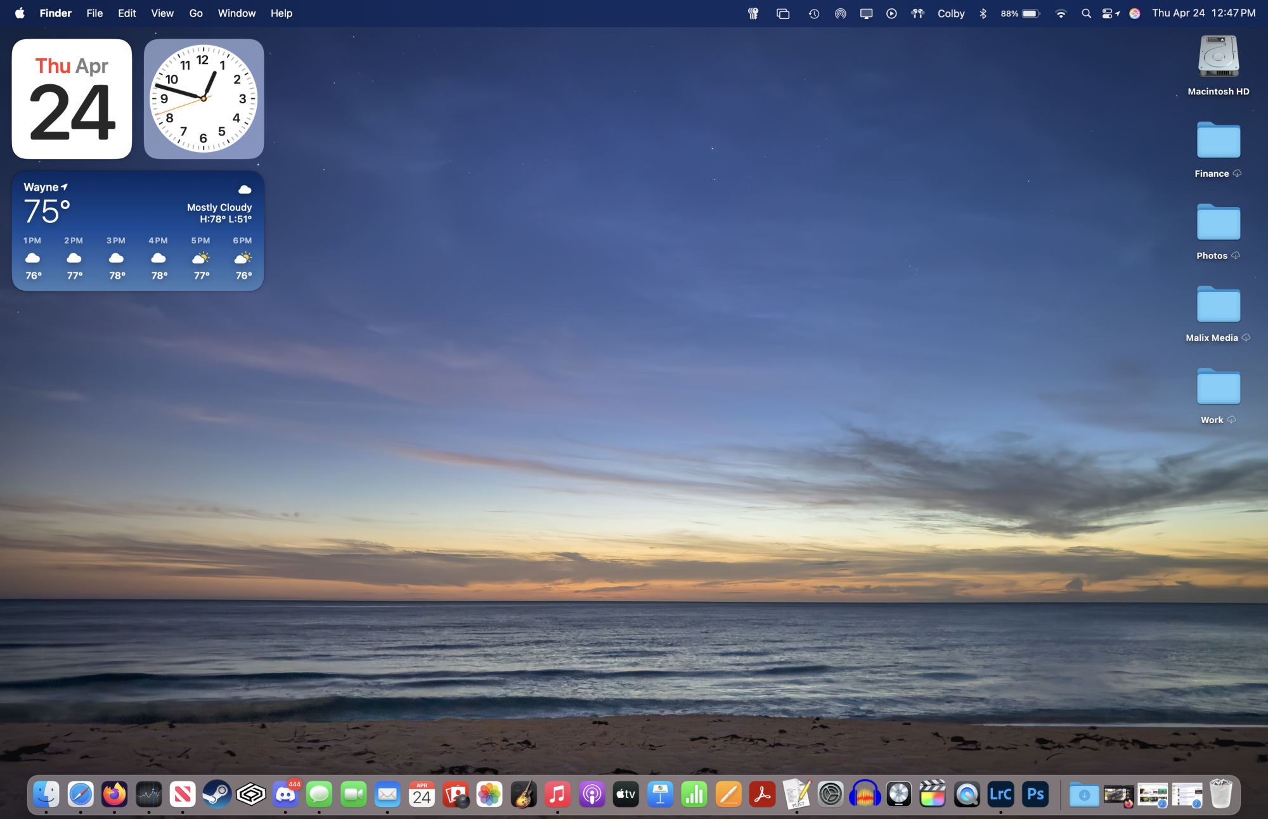Open System Settings from the Dock

831,794
